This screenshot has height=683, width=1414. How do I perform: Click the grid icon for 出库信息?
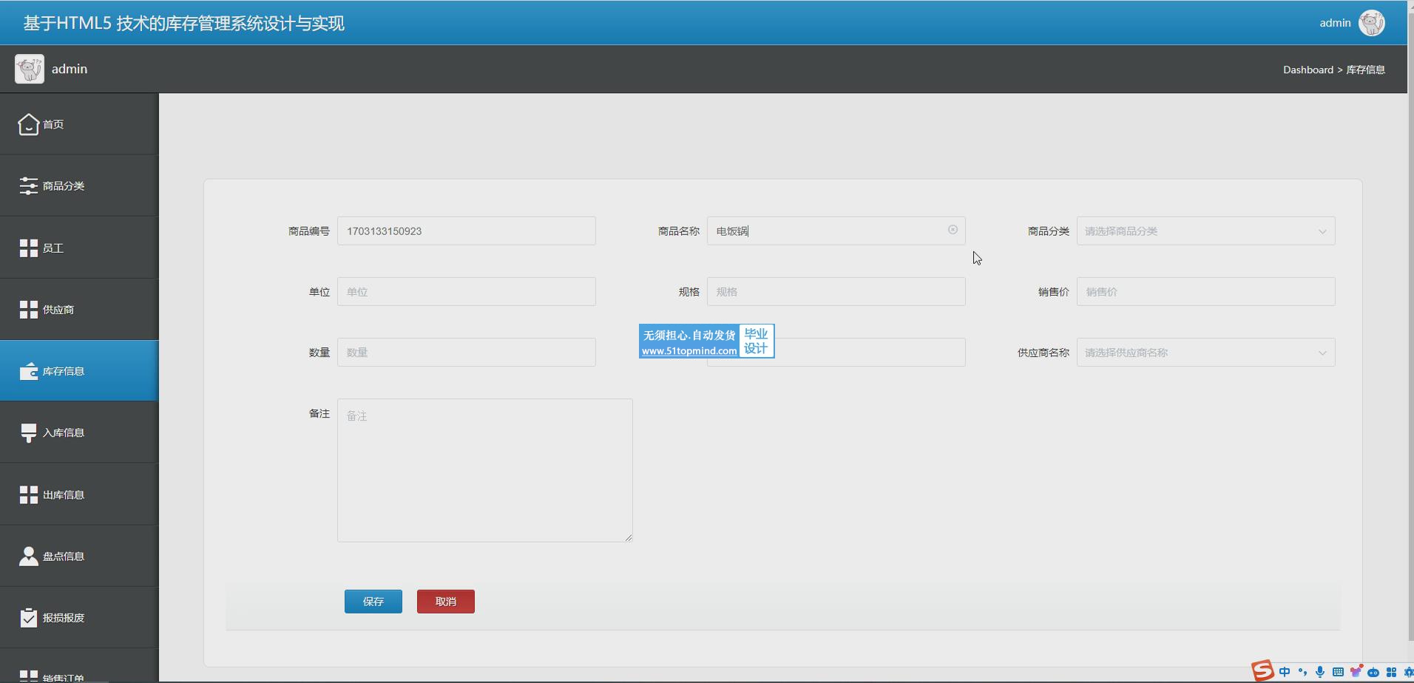click(x=28, y=495)
